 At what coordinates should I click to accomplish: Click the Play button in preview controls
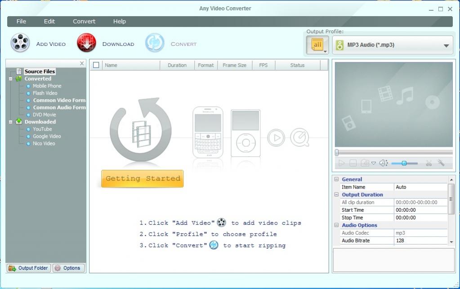pyautogui.click(x=341, y=163)
